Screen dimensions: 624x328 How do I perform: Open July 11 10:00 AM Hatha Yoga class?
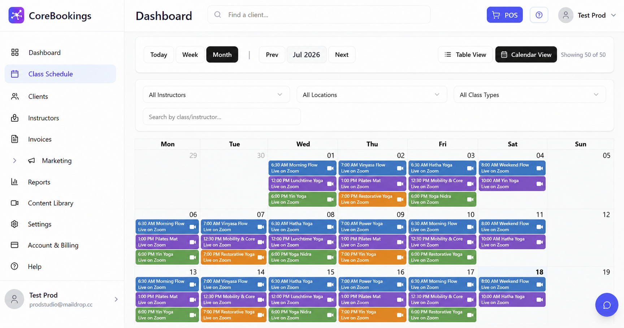tap(512, 242)
